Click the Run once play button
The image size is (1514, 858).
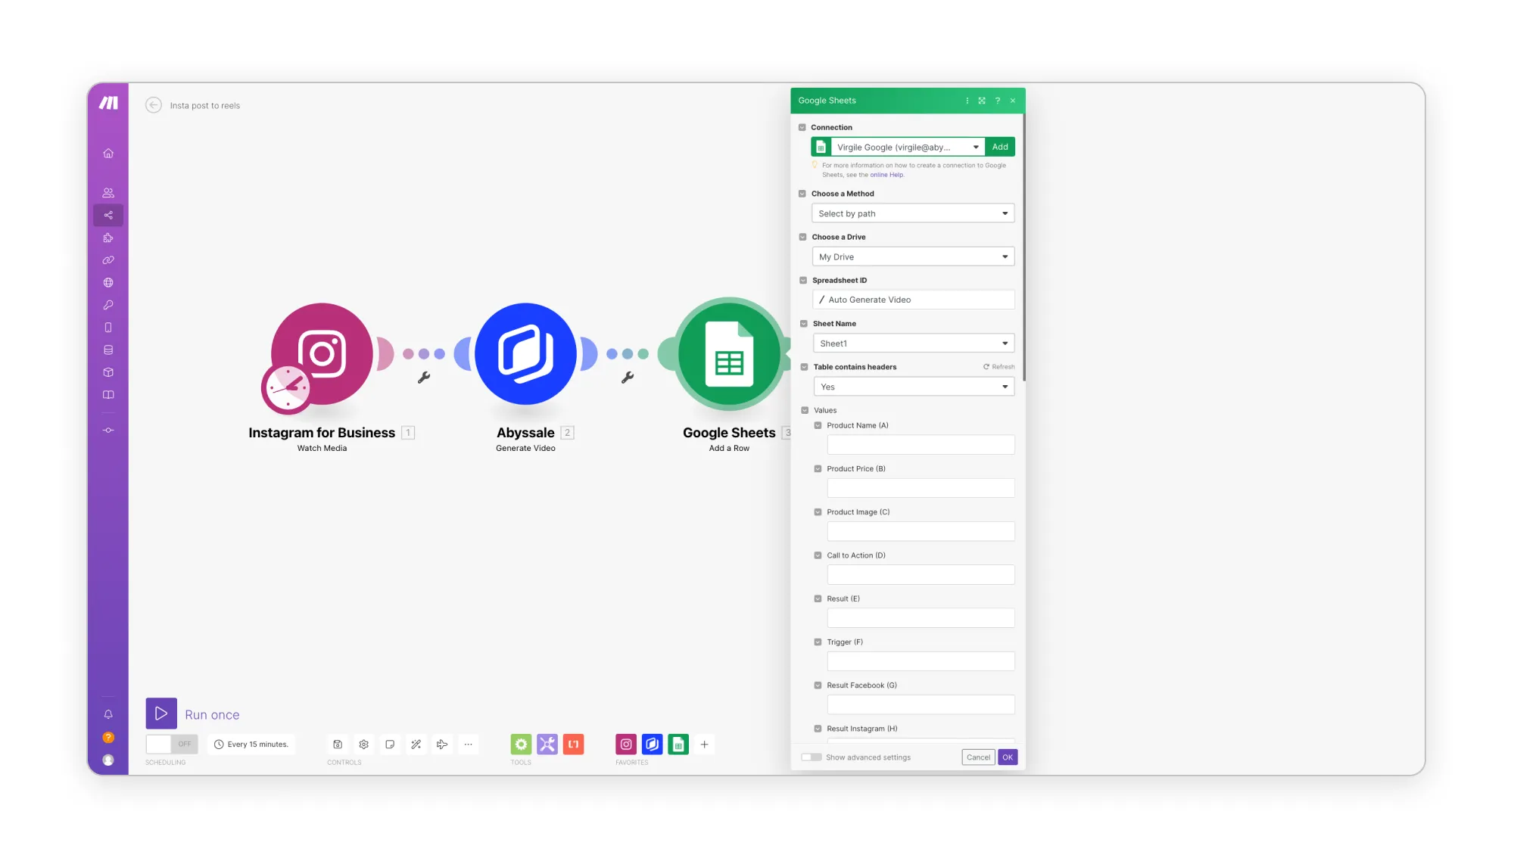[161, 713]
